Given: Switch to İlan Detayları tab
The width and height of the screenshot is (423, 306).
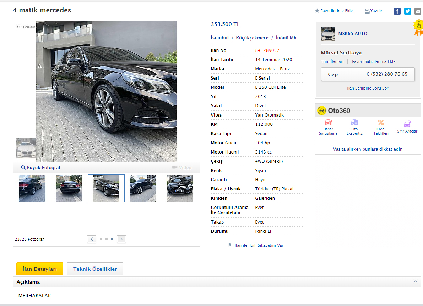Looking at the screenshot, I should (x=40, y=269).
